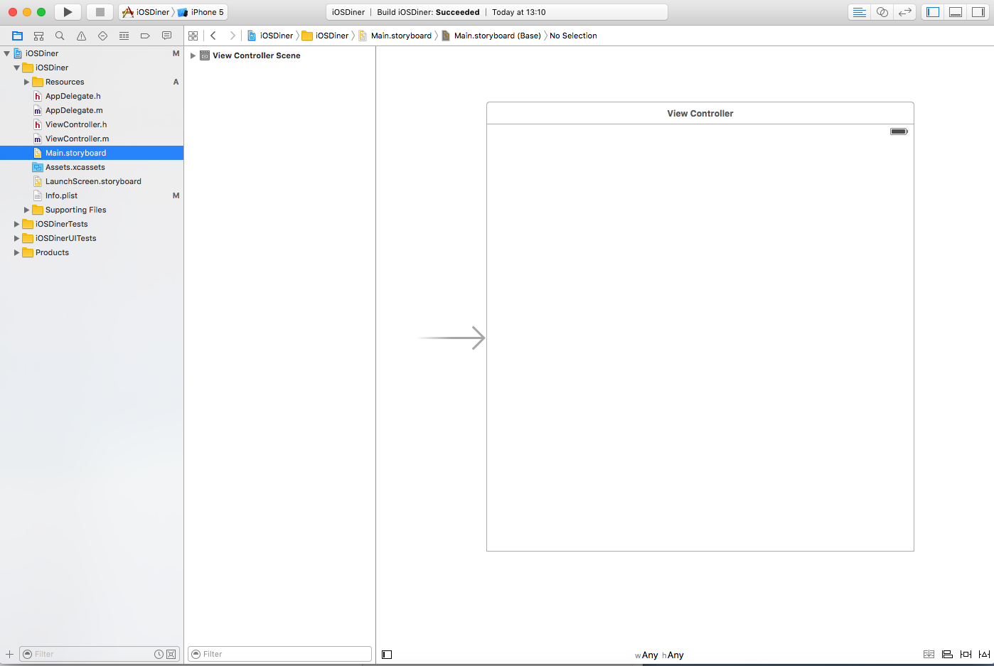Image resolution: width=994 pixels, height=666 pixels.
Task: Open the test navigator diamond icon
Action: [102, 36]
